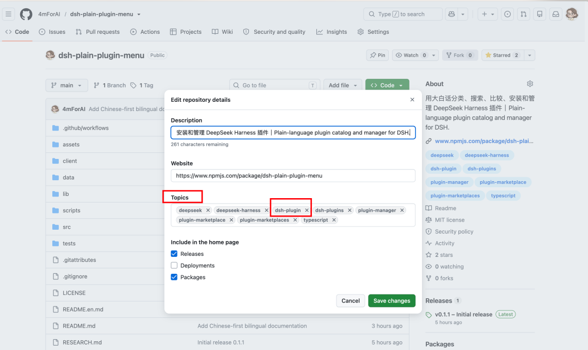Toggle the Packages checkbox
588x350 pixels.
(x=174, y=277)
